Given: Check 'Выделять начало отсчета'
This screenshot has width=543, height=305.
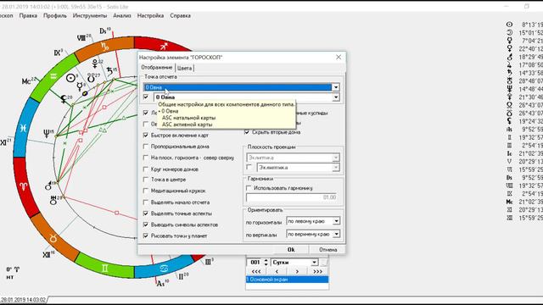Looking at the screenshot, I should tap(145, 202).
